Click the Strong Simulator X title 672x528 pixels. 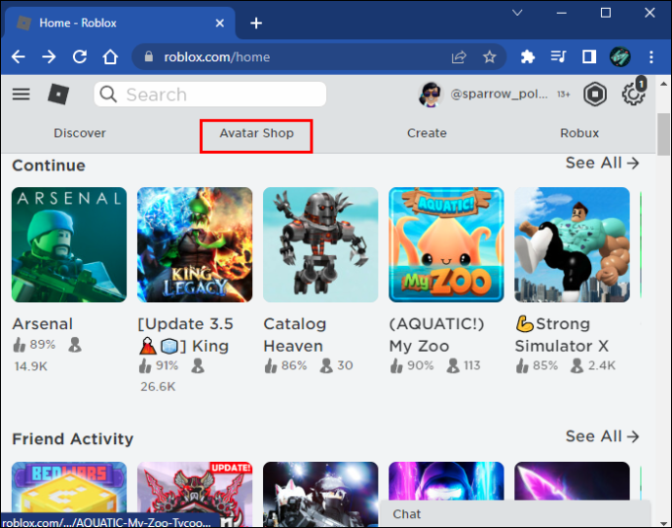pyautogui.click(x=562, y=335)
